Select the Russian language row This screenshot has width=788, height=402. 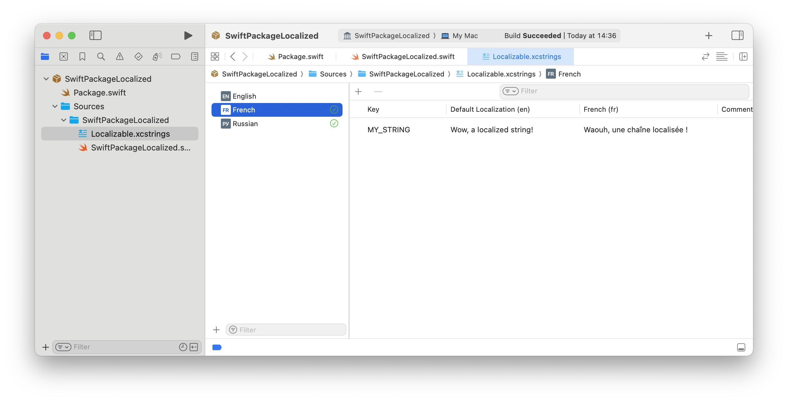point(277,124)
